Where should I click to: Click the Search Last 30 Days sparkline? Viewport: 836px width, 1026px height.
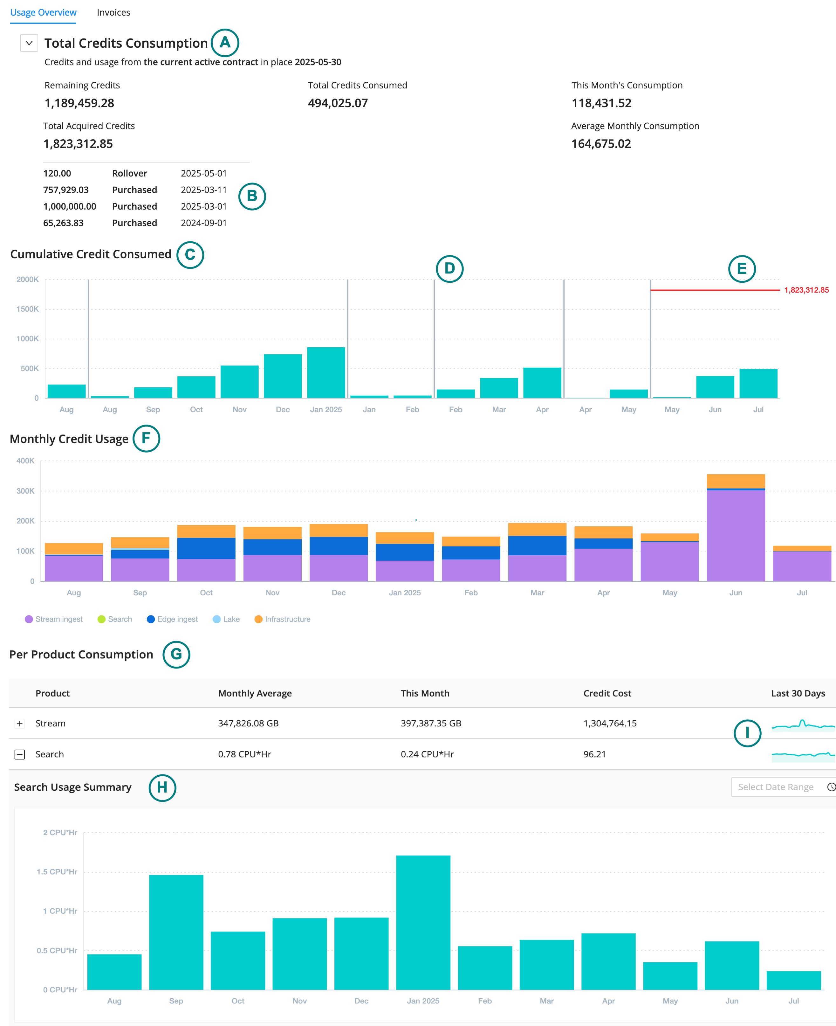point(803,756)
